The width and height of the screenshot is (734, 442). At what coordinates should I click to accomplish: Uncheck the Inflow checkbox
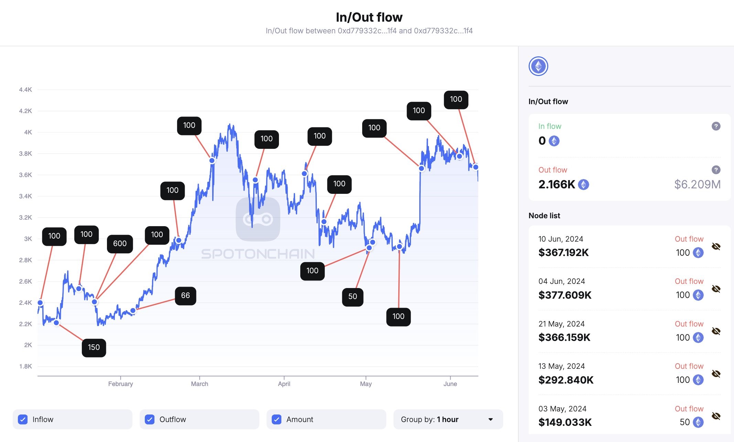click(23, 419)
